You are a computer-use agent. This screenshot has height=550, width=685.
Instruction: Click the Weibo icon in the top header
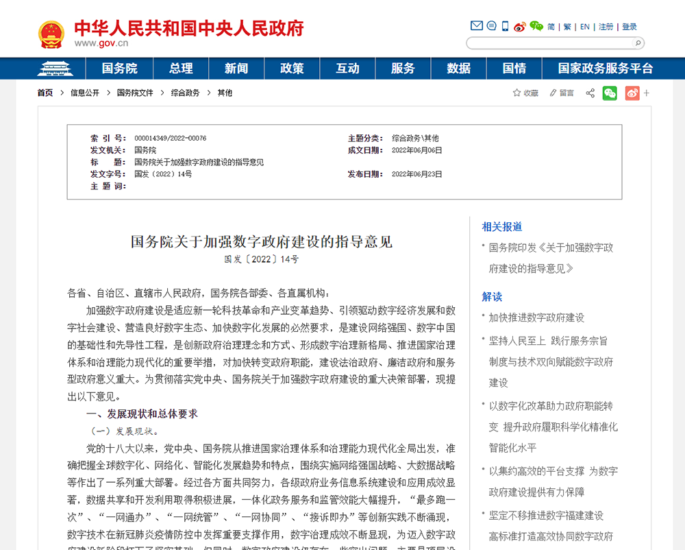521,25
